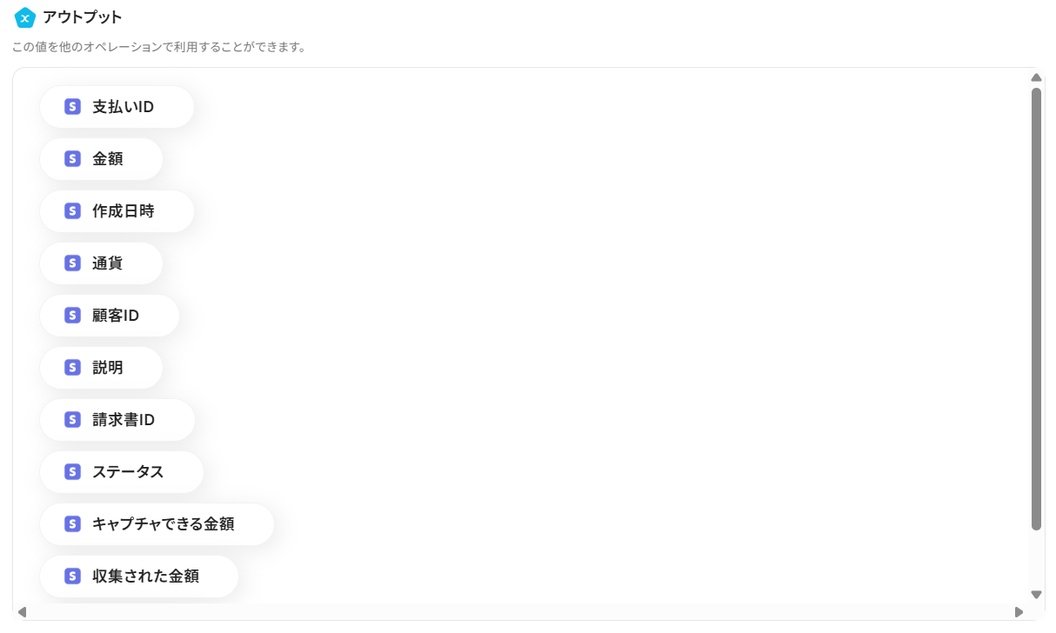Click the Stripe icon beside 請求書ID
The image size is (1056, 633).
[72, 420]
